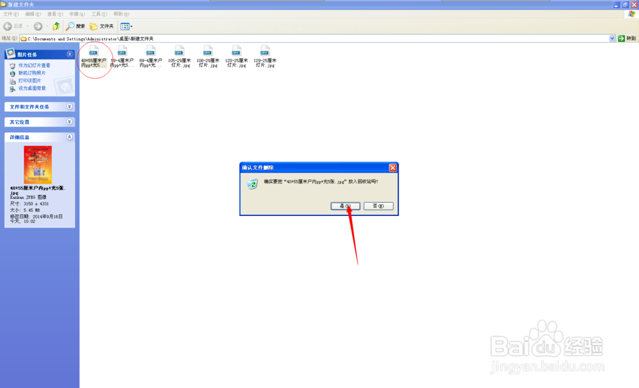
Task: Expand the 其它位置 panel chevron
Action: click(70, 121)
